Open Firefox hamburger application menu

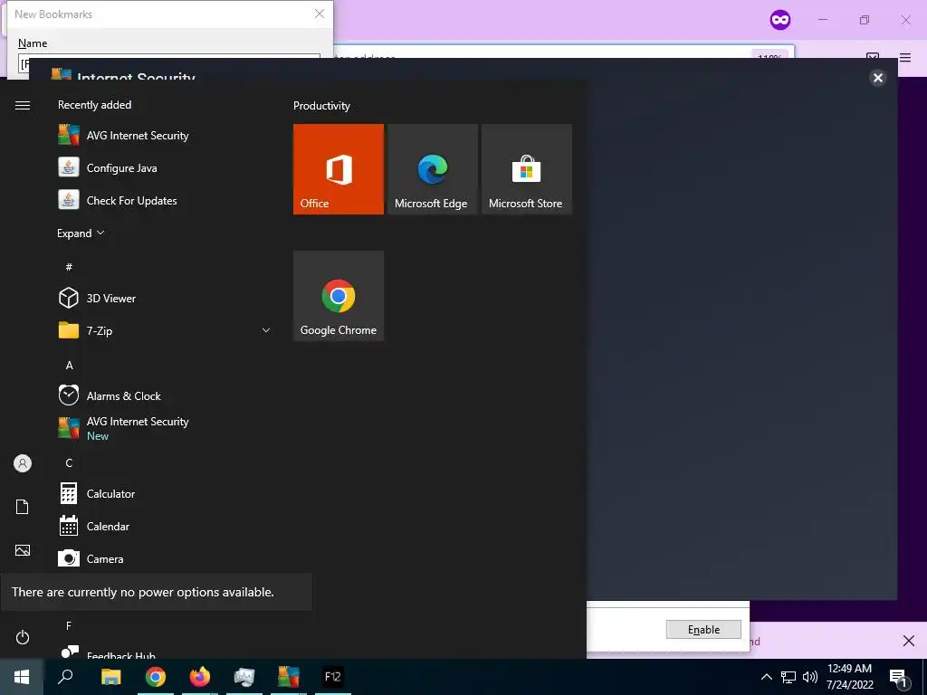point(905,57)
